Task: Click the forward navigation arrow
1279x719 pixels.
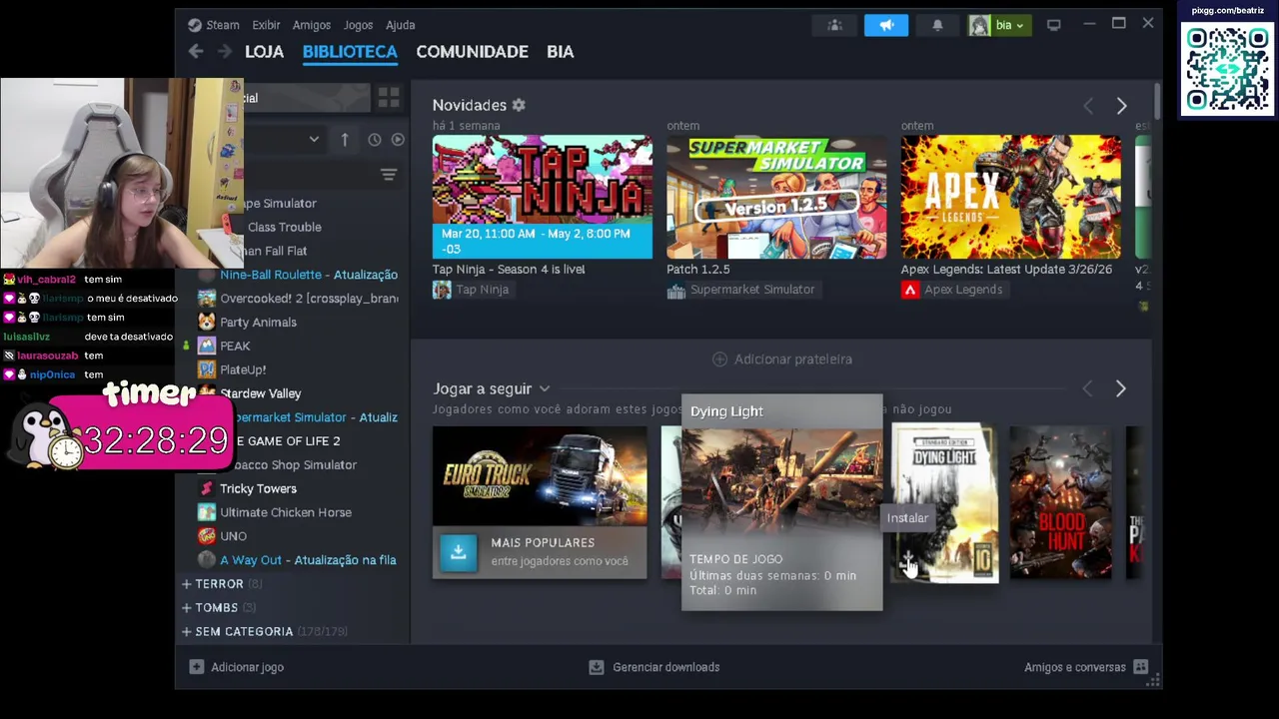Action: point(225,52)
